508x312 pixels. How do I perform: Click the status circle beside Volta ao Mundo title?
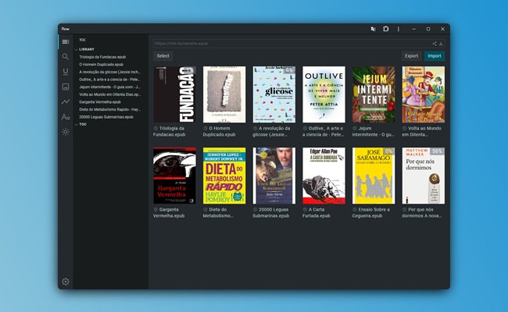tap(405, 129)
